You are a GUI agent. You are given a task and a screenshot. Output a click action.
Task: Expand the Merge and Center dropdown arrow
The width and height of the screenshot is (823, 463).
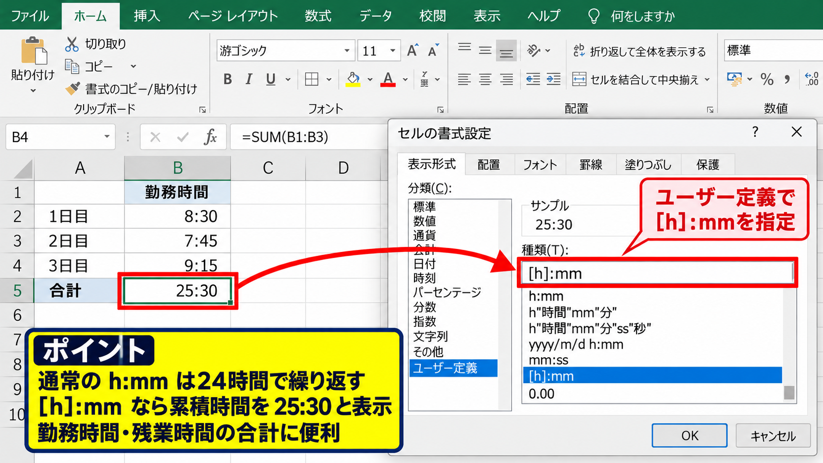(x=707, y=79)
